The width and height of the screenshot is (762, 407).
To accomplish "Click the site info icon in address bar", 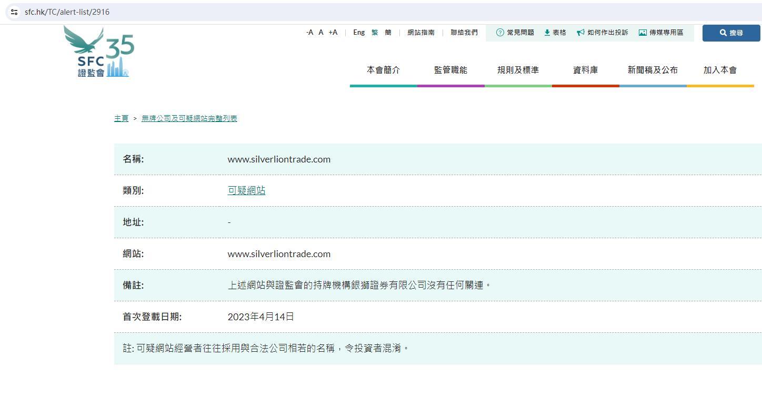I will 14,12.
